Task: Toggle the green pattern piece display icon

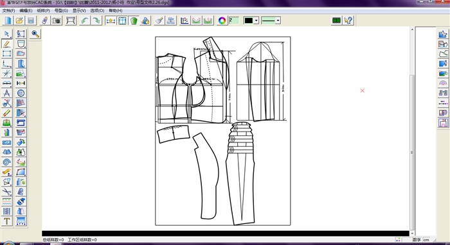Action: pyautogui.click(x=134, y=21)
